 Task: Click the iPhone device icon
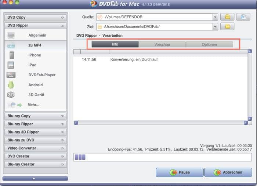tap(12, 55)
